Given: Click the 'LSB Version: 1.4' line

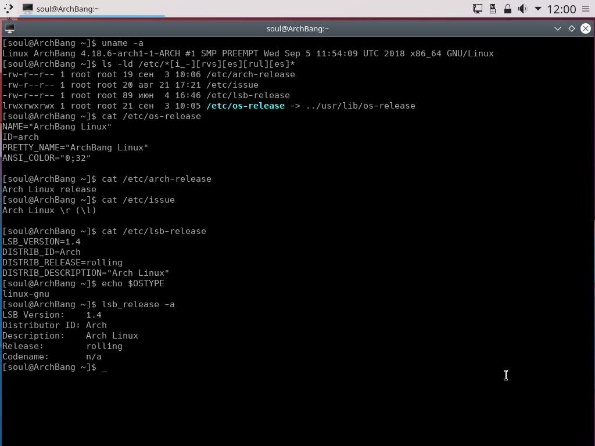Looking at the screenshot, I should (52, 315).
